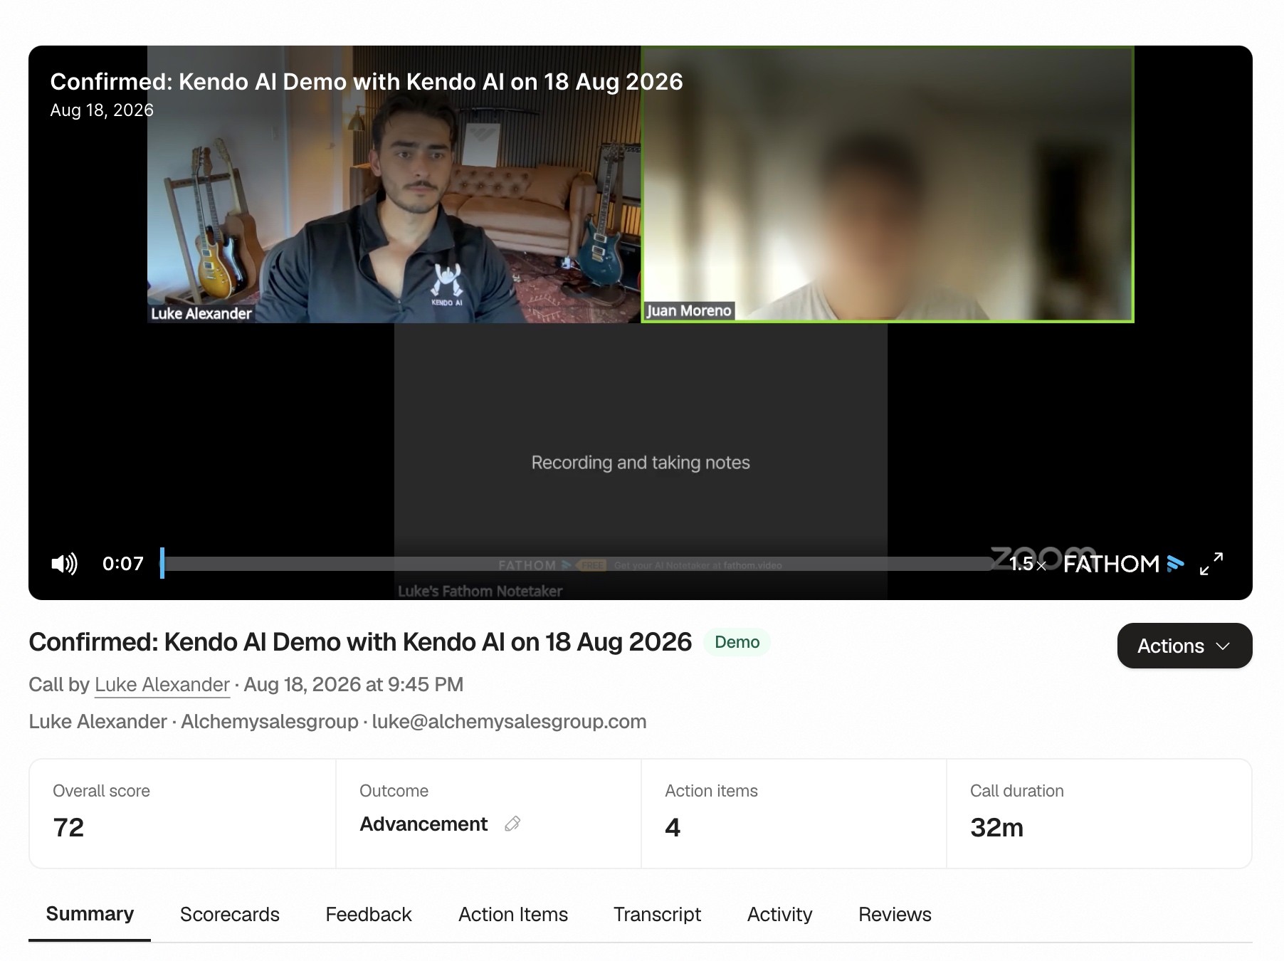Viewport: 1284px width, 961px height.
Task: Seek along the video progress bar
Action: (x=577, y=564)
